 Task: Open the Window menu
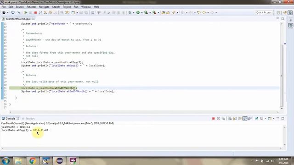(86, 7)
